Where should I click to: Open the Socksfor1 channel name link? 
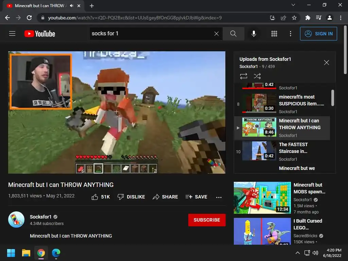(x=41, y=217)
